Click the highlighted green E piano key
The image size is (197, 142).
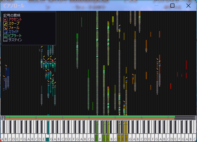coord(97,138)
